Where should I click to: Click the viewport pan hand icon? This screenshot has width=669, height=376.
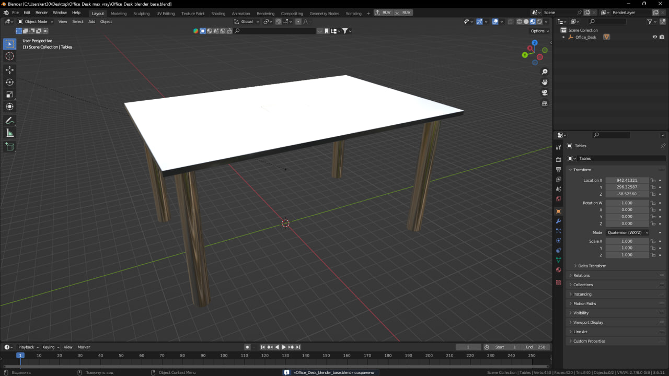545,82
